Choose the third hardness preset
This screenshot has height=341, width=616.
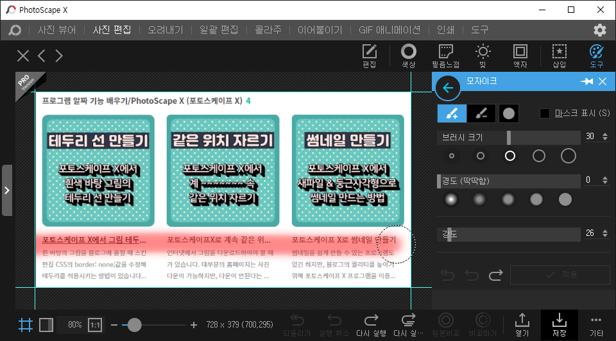(x=508, y=199)
